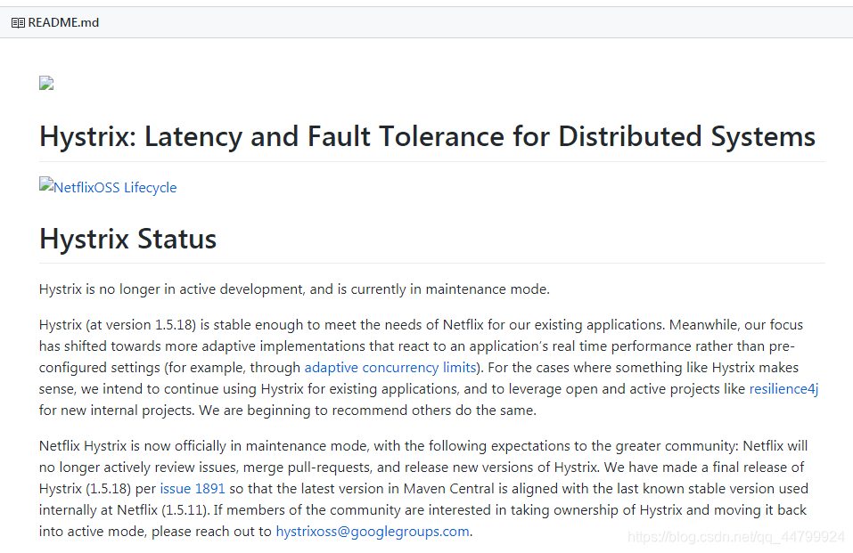853x553 pixels.
Task: Click the sentence "Hystrix is no longer in active development"
Action: (171, 289)
